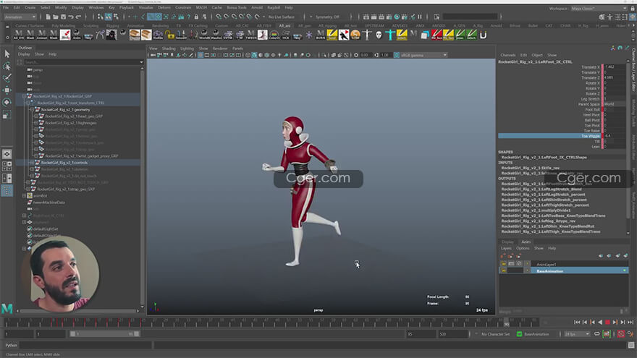Click the Outliner horizontal scrollbar
This screenshot has height=358, width=637.
77,311
